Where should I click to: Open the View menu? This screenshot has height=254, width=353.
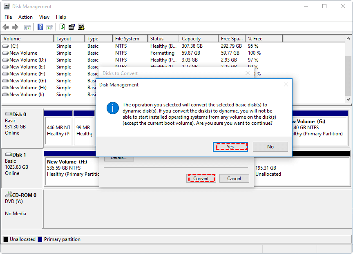click(44, 17)
